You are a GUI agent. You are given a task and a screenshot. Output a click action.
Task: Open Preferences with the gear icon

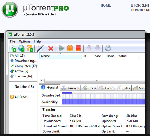click(108, 48)
